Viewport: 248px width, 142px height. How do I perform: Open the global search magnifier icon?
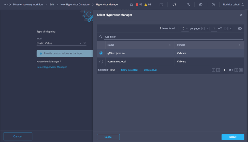(188, 5)
